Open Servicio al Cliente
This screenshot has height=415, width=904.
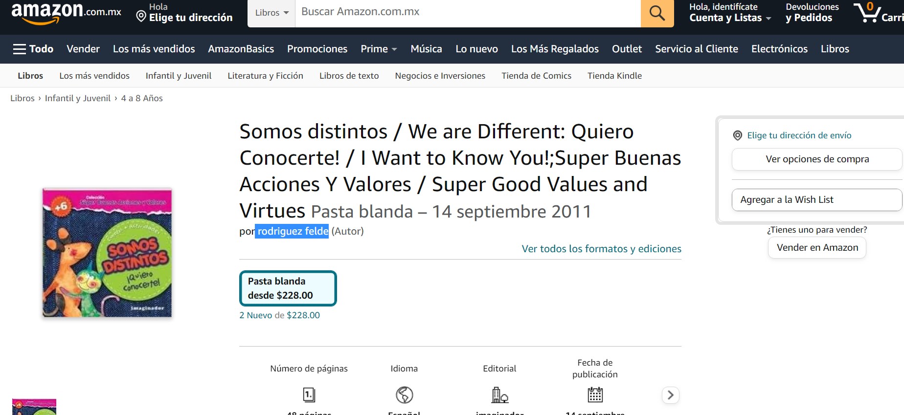[697, 49]
